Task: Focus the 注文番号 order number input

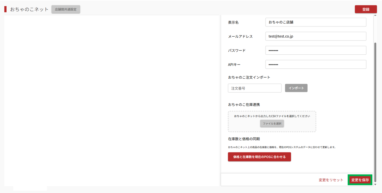Action: click(254, 88)
